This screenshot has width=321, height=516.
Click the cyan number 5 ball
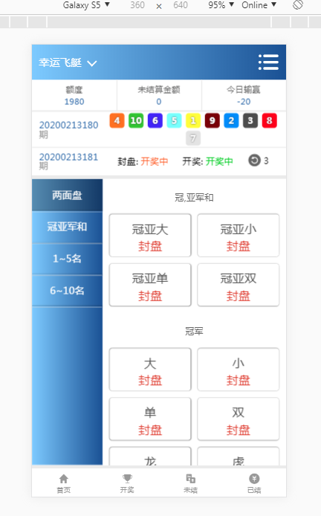click(x=174, y=120)
